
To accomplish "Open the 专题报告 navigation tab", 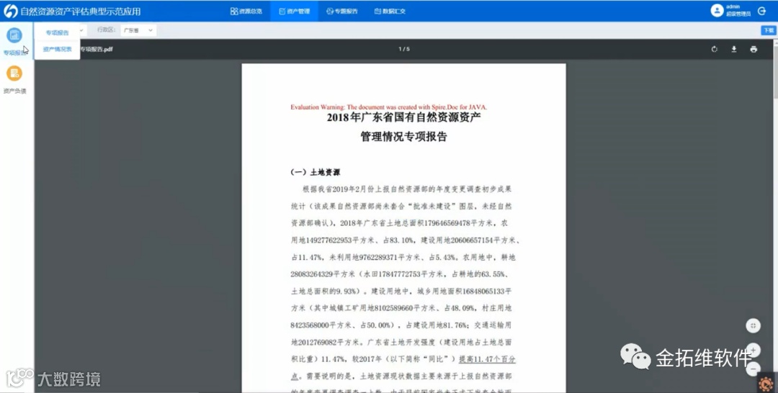I will pos(342,11).
